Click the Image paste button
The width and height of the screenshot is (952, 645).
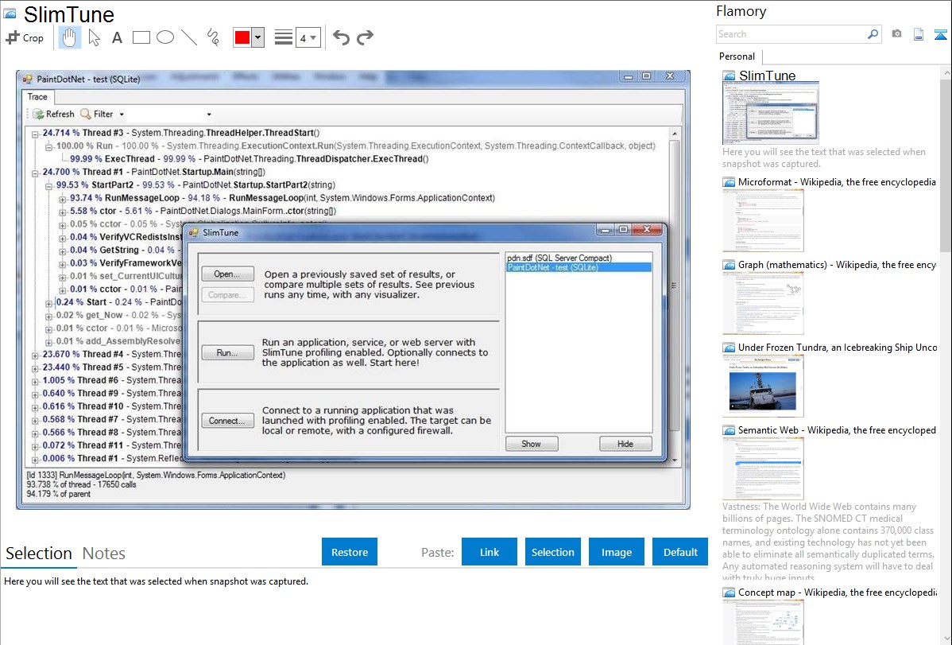click(x=617, y=552)
